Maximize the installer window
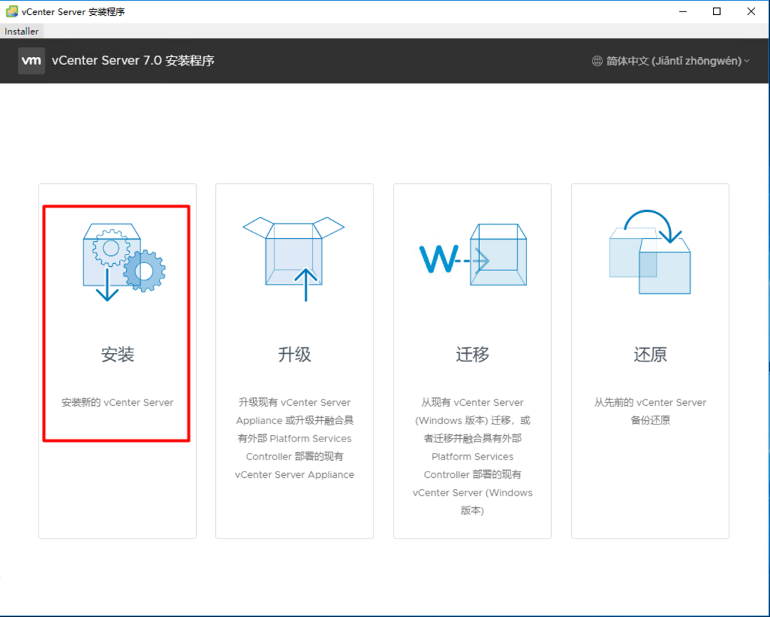770x617 pixels. [717, 11]
